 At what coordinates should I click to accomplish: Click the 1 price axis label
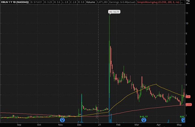(x=186, y=116)
